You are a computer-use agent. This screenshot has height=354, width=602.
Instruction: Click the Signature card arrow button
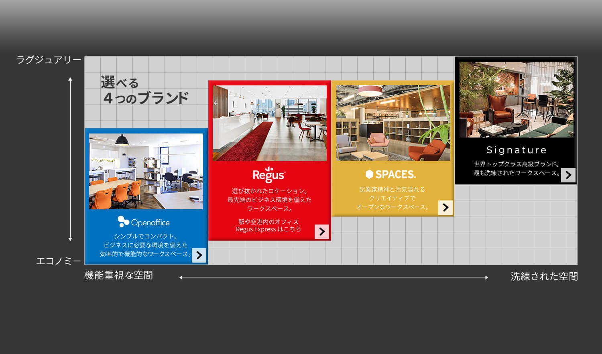568,175
